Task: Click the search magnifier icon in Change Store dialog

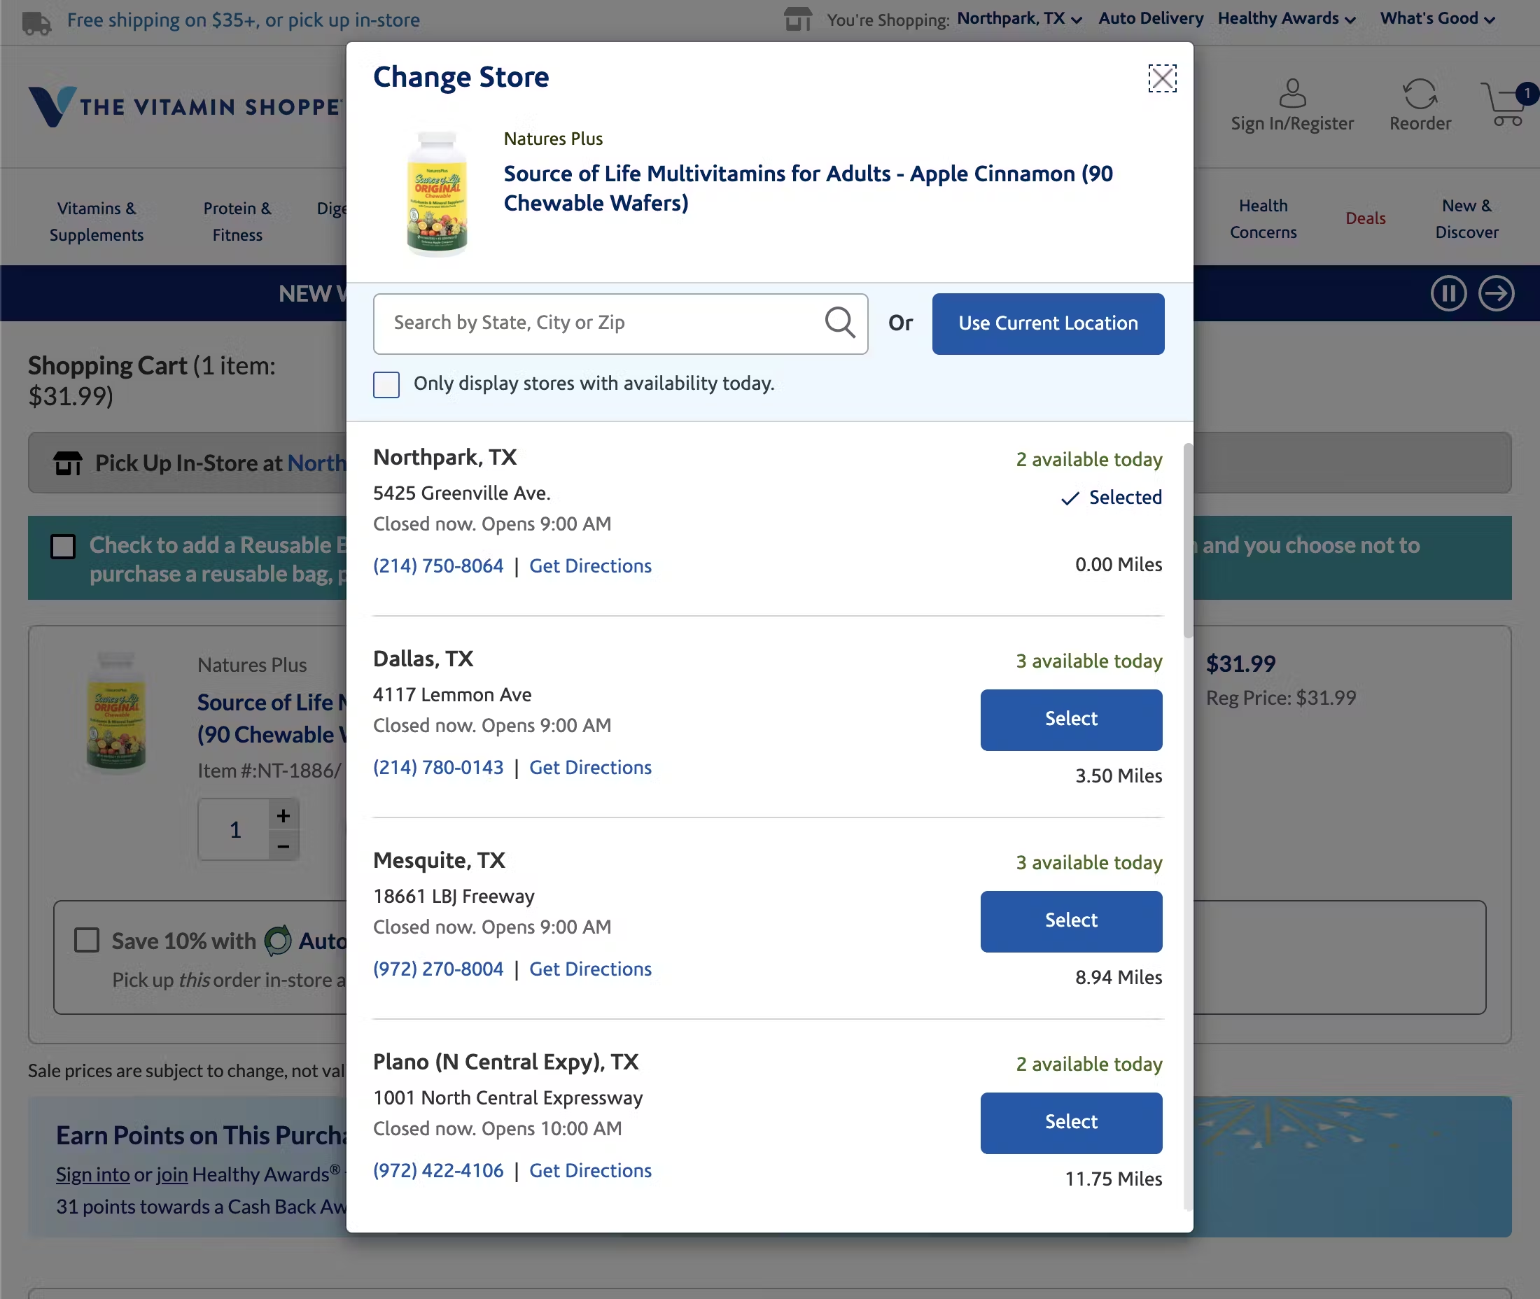Action: 839,323
